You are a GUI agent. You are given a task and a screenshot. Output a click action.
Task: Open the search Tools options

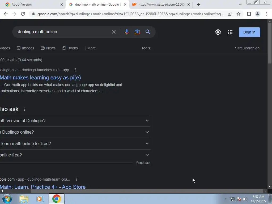(x=146, y=48)
